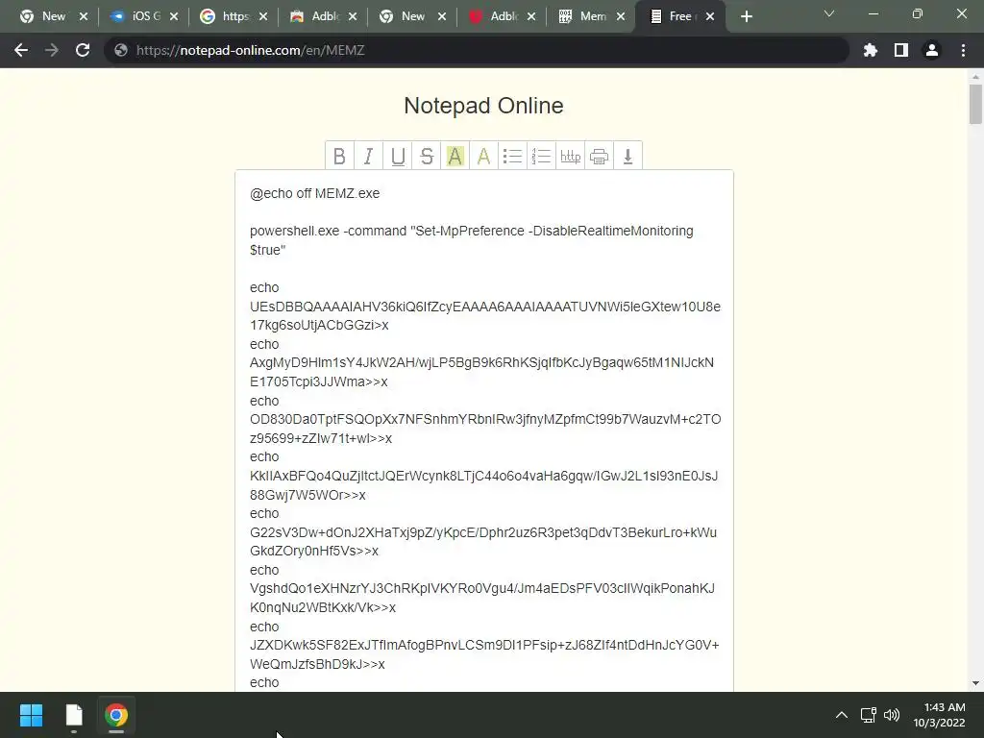Click the line starting JZXDKwk5SF82
The width and height of the screenshot is (984, 738).
[x=484, y=654]
